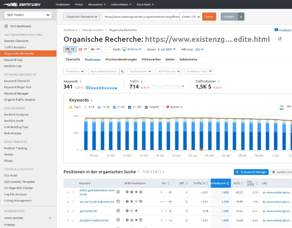Open Organische Recherche search-type dropdown
This screenshot has width=292, height=228.
(82, 17)
